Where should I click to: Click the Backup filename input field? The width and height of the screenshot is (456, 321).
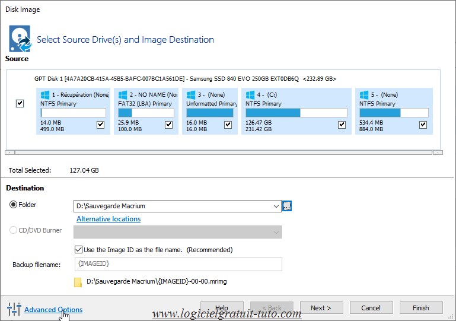(178, 264)
